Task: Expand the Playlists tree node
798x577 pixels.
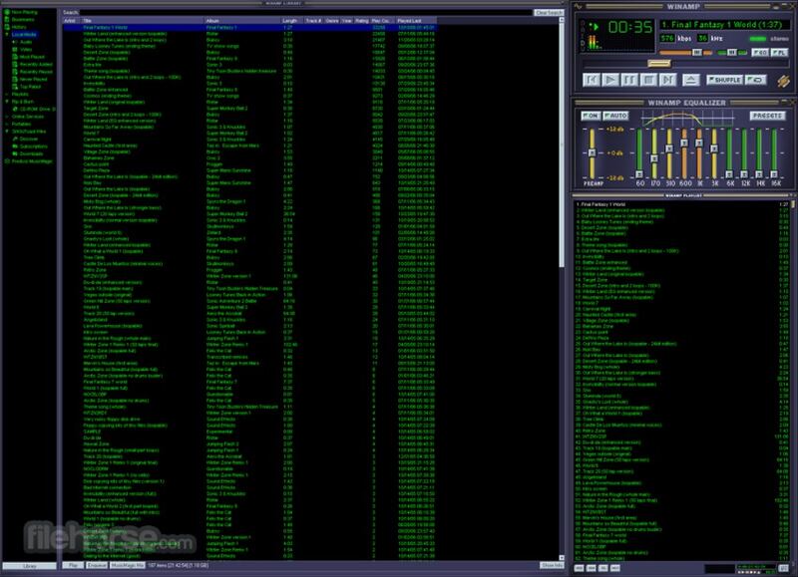Action: pos(5,94)
